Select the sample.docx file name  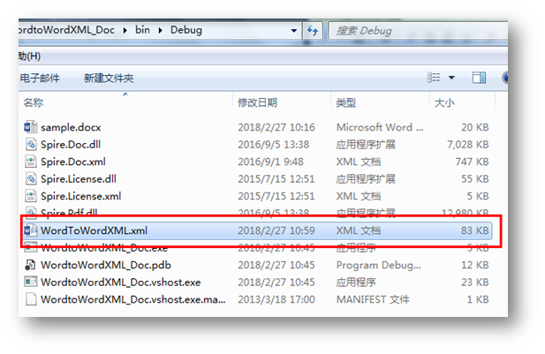(71, 127)
